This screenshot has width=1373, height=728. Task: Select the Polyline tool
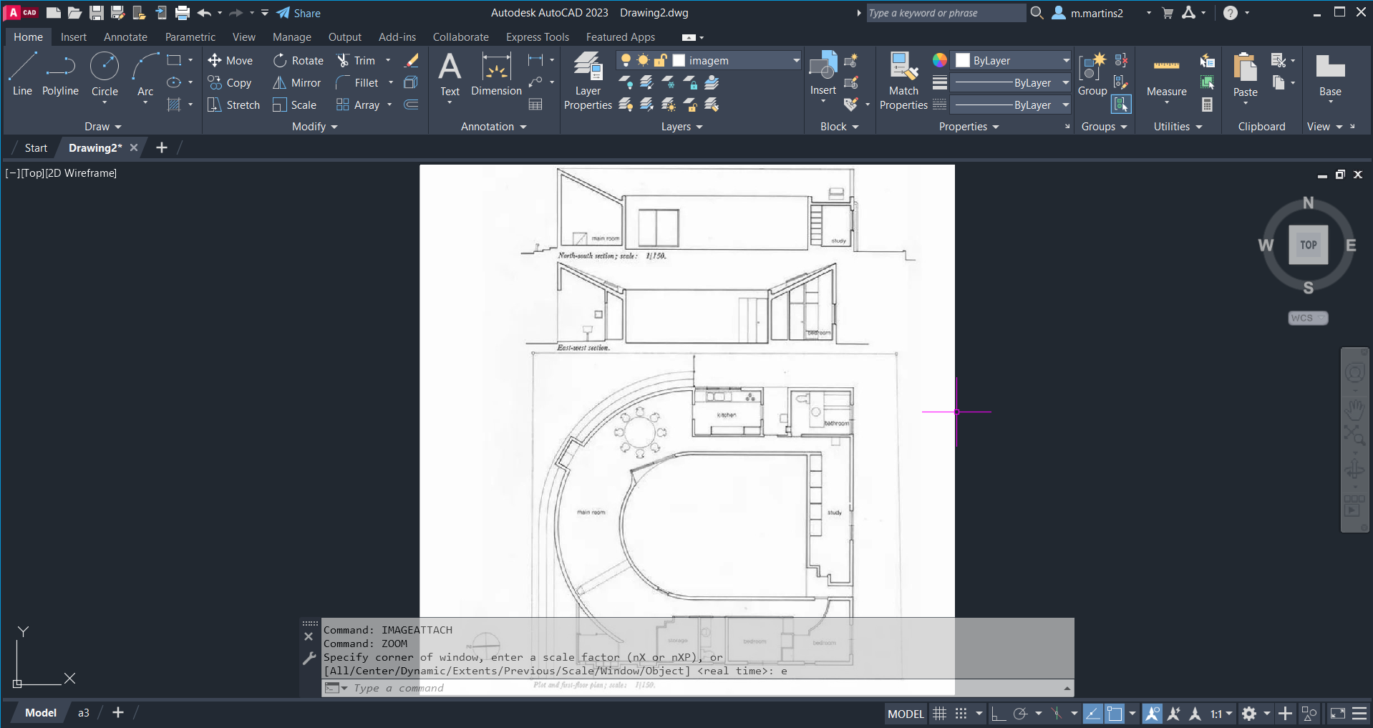pyautogui.click(x=60, y=74)
